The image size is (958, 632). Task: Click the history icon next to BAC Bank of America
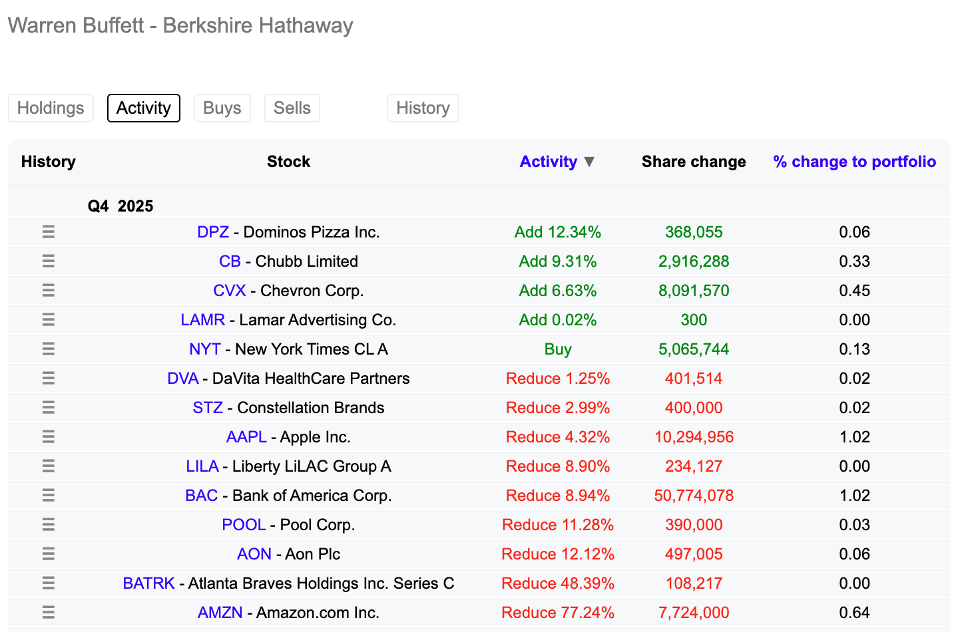tap(48, 495)
